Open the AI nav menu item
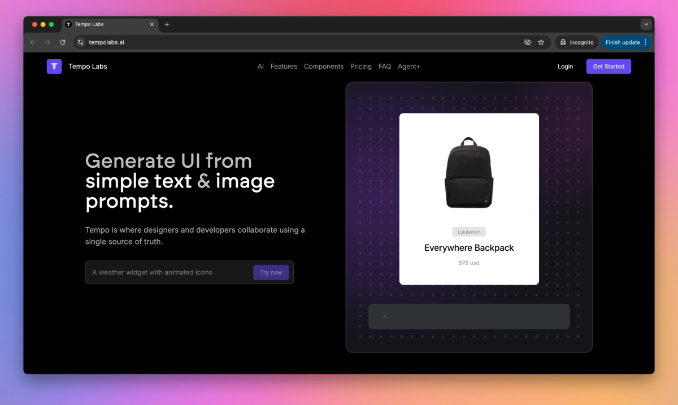The width and height of the screenshot is (678, 405). (260, 67)
